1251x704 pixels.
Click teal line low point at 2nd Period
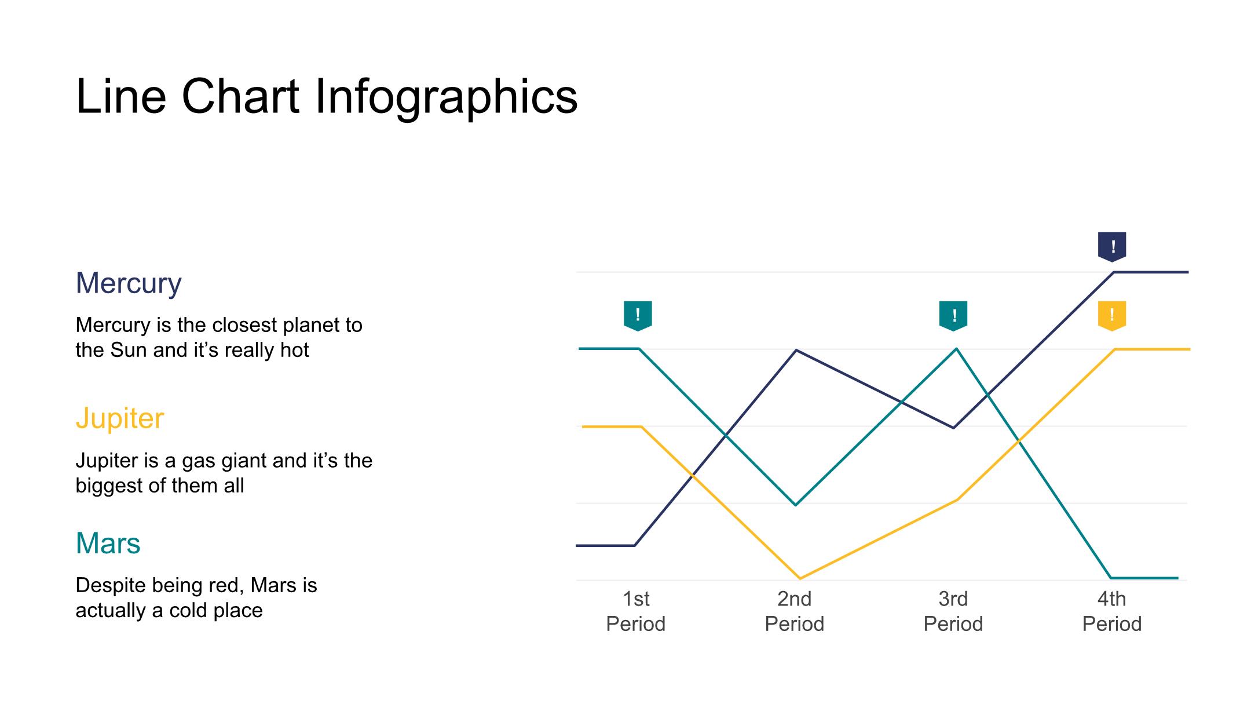point(795,505)
